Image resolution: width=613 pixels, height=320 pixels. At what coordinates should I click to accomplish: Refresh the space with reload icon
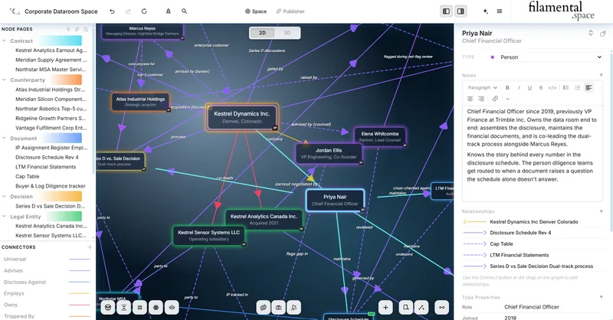pos(144,11)
